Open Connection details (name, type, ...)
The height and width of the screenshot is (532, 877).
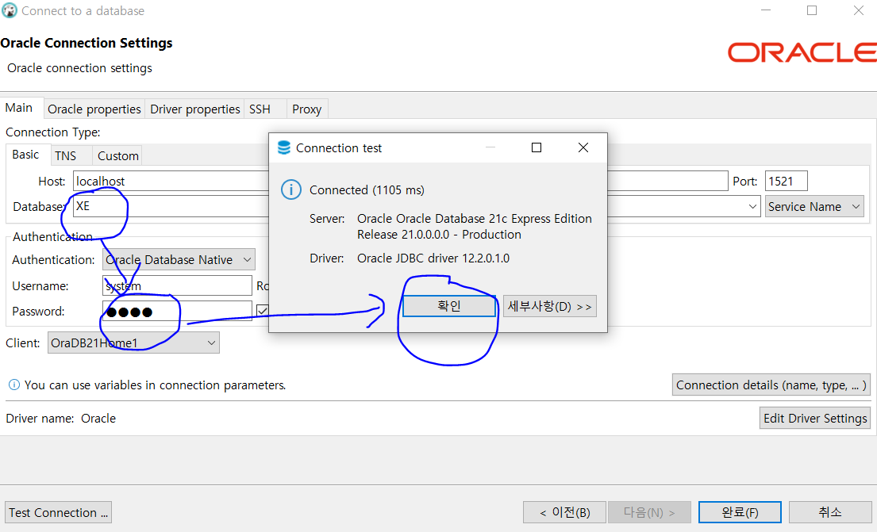coord(771,385)
